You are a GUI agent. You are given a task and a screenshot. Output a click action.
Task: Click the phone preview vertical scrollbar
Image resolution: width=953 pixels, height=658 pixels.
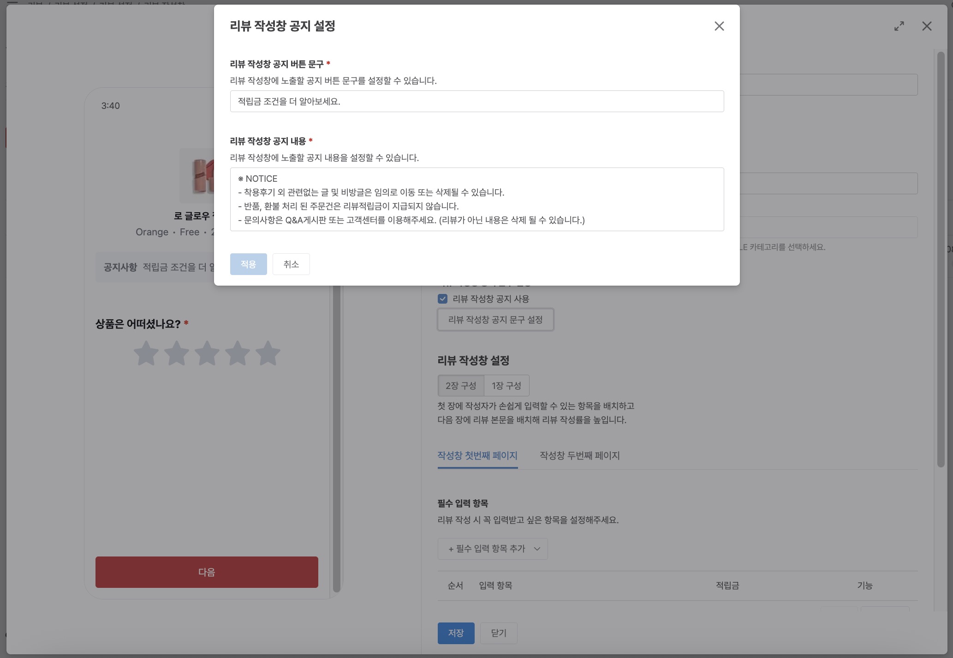337,438
